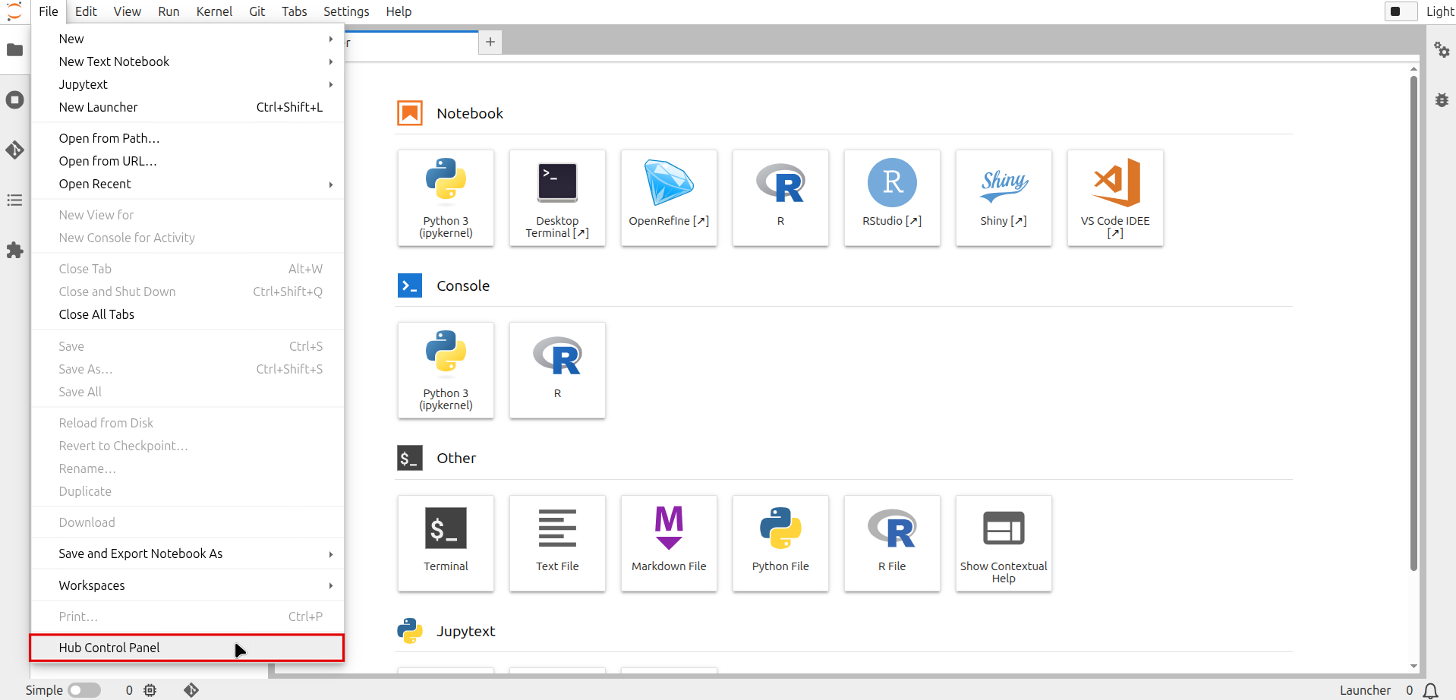This screenshot has width=1456, height=700.
Task: Open the Git sidebar panel icon
Action: [14, 150]
